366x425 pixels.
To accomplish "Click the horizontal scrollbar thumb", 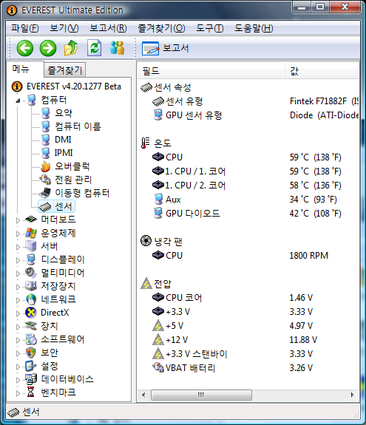I will pos(201,395).
